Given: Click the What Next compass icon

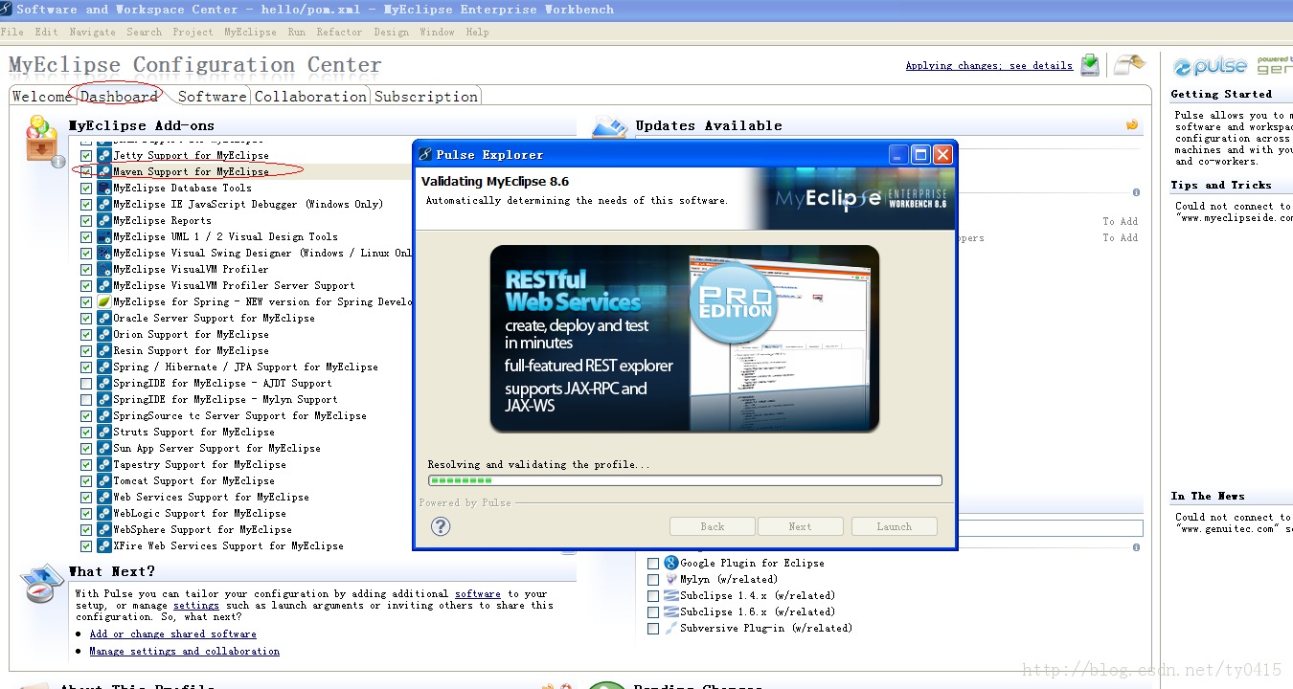Looking at the screenshot, I should point(42,585).
